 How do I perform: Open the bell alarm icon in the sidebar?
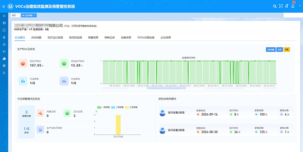(x=4, y=37)
